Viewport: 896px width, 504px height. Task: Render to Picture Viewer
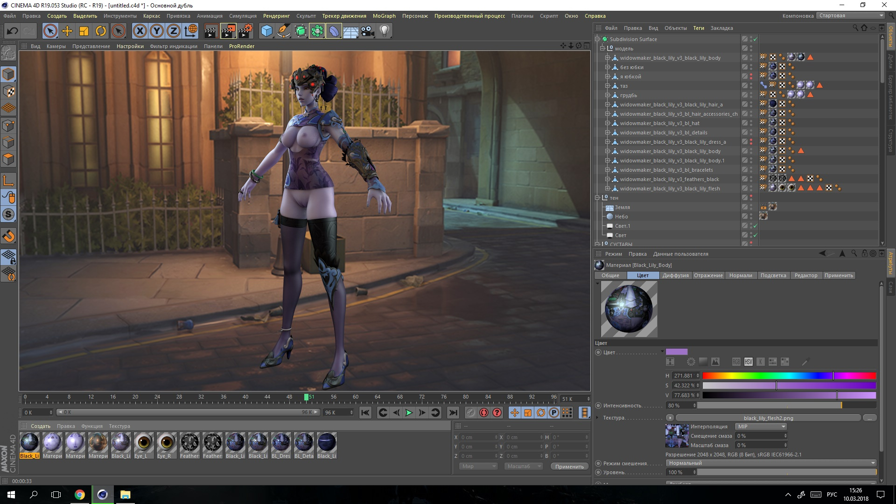pyautogui.click(x=228, y=31)
